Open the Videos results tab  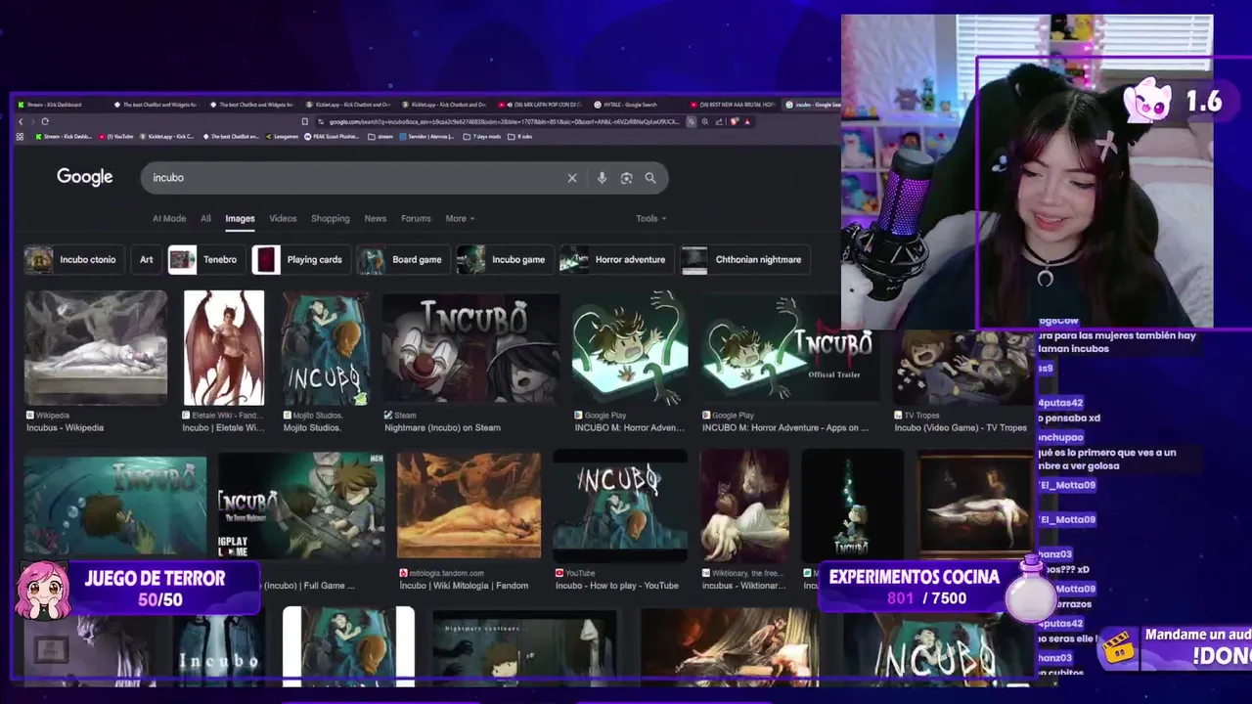click(x=283, y=219)
